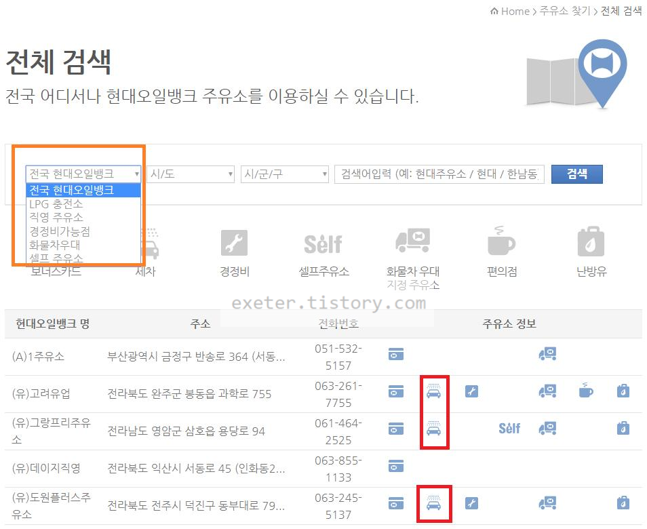Click wrench icon in (유)도원플러스주유소 row
The height and width of the screenshot is (529, 647).
coord(471,503)
